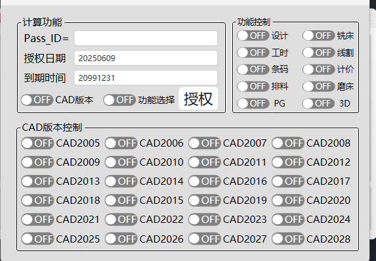
Task: Enable the CAD2006 version toggle
Action: tap(121, 143)
